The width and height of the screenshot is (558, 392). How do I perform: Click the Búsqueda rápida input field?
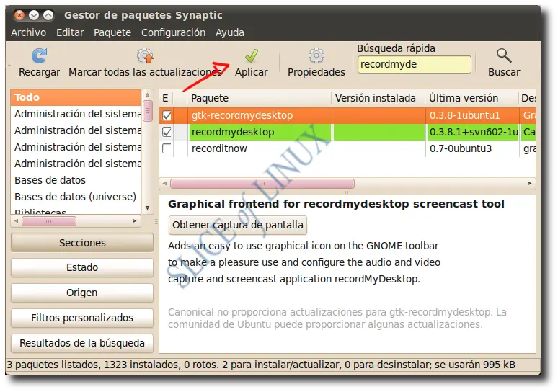pyautogui.click(x=415, y=64)
